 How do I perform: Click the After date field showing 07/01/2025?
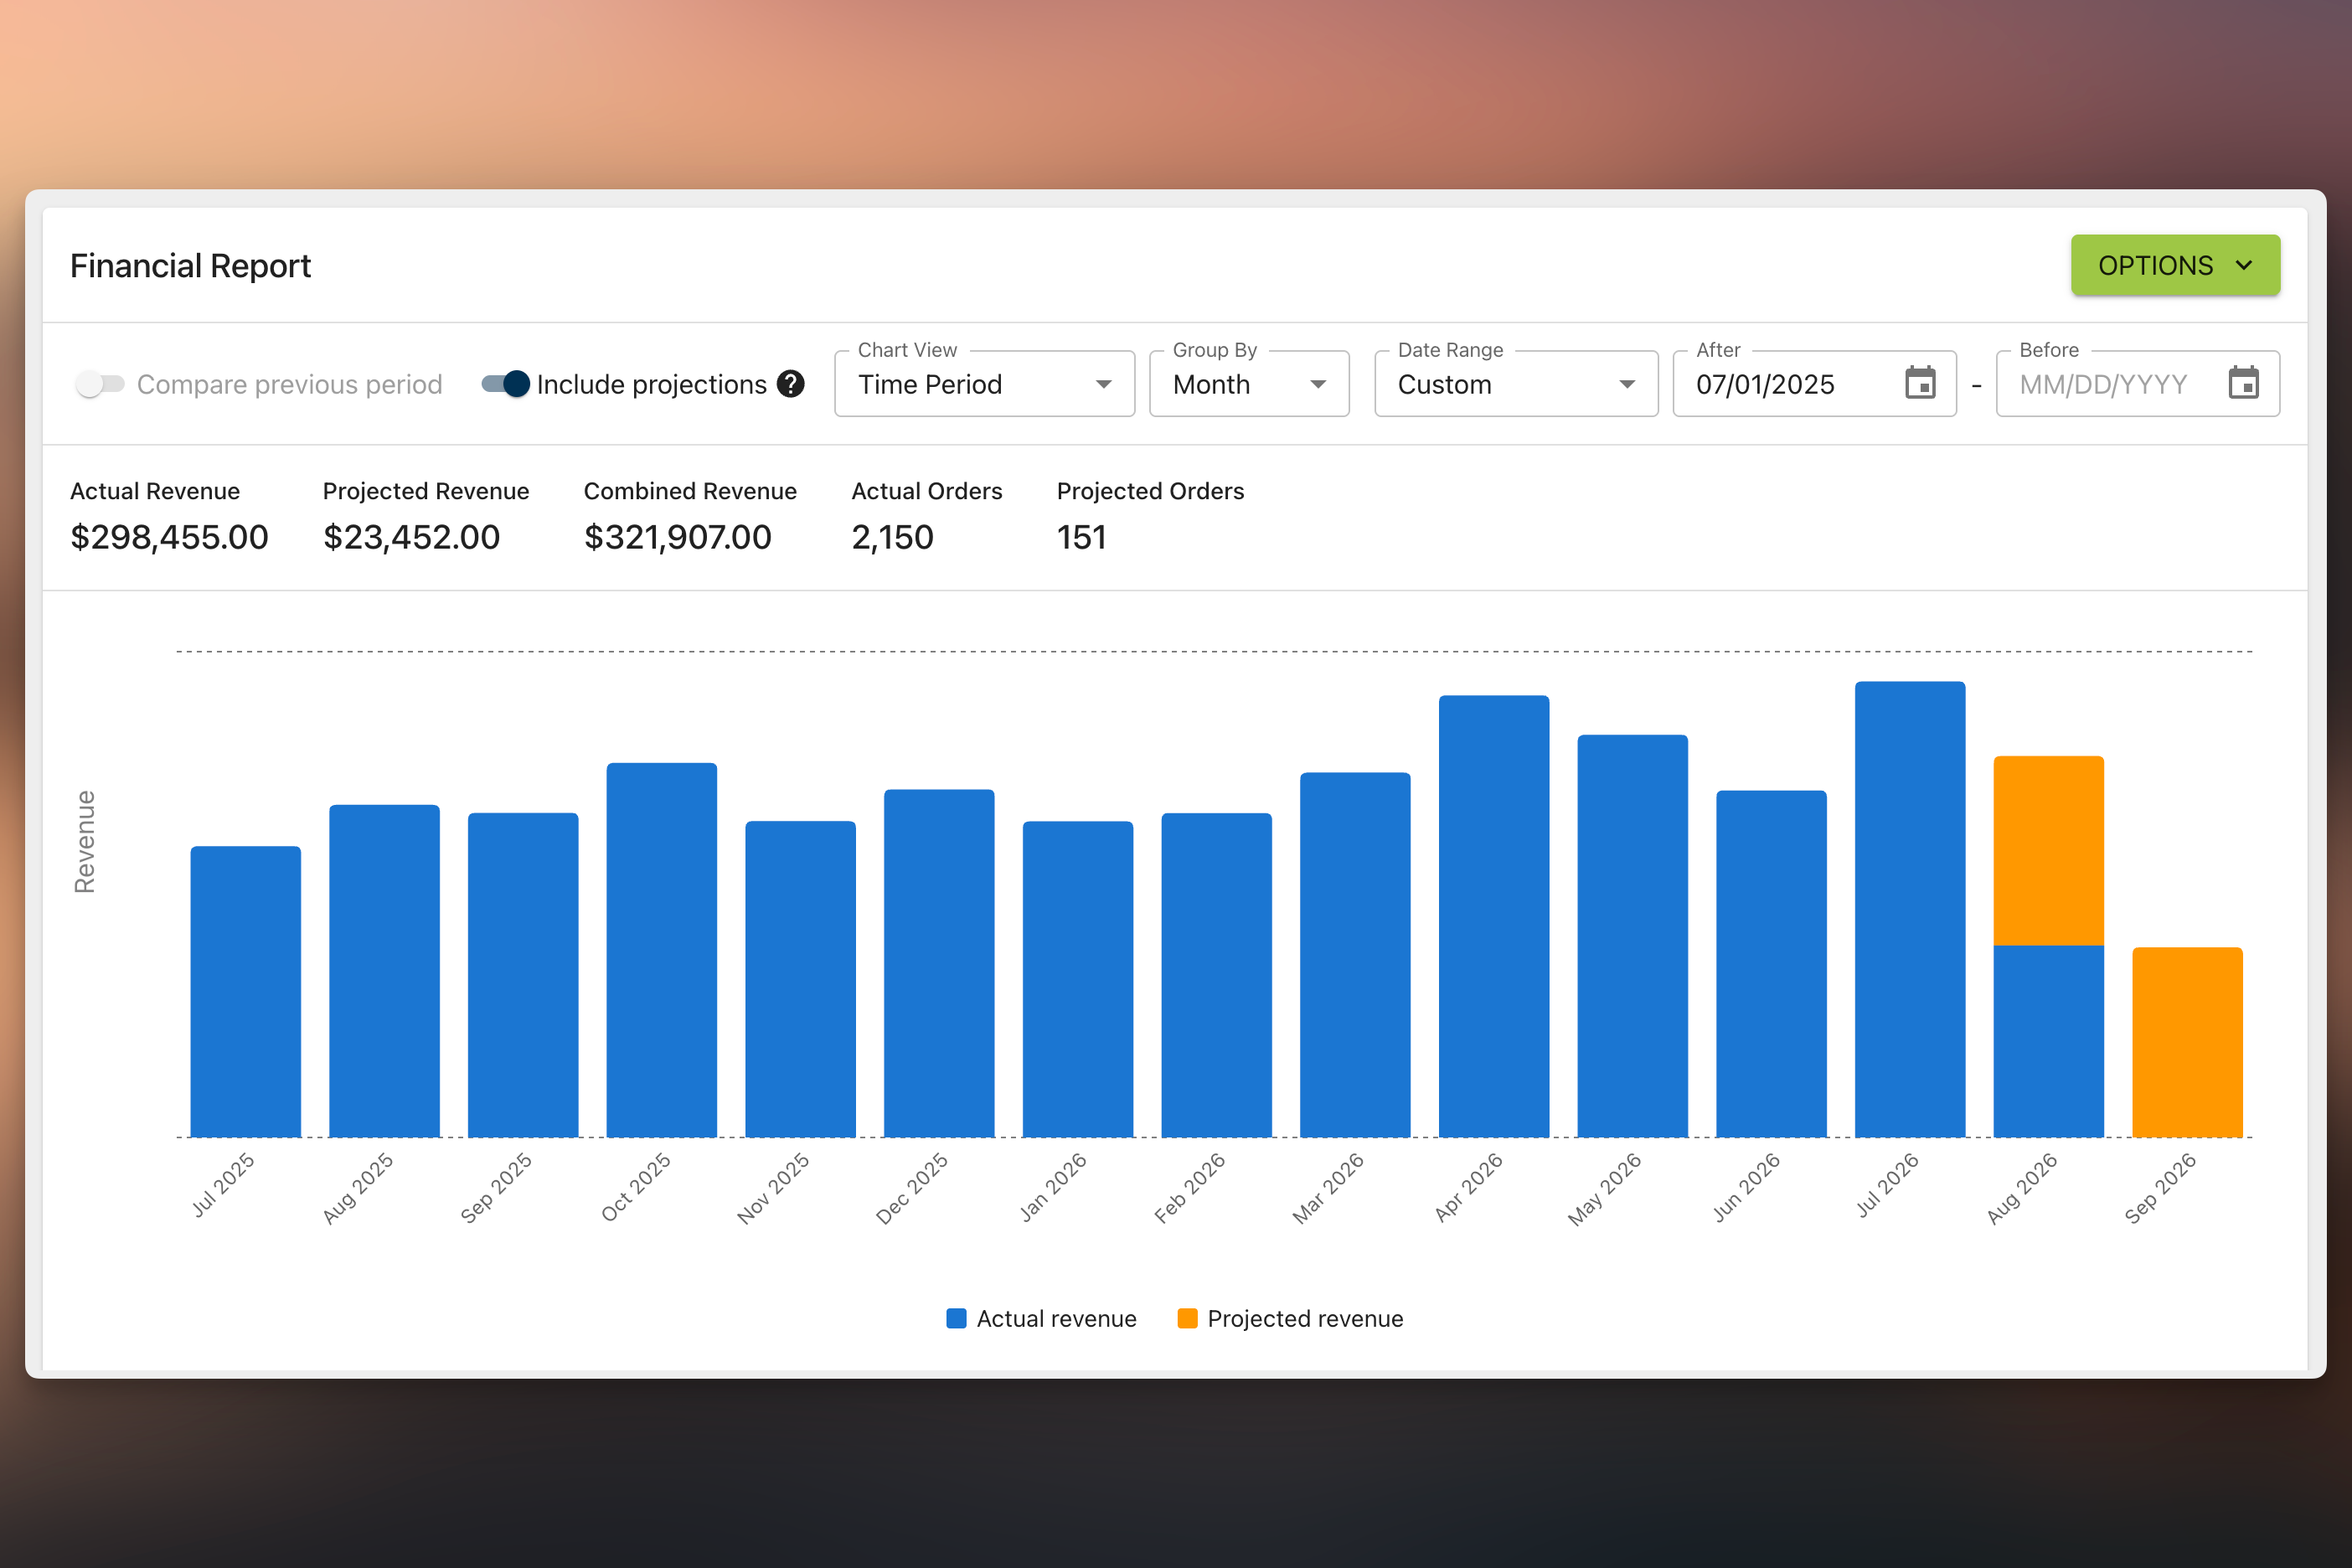pos(1790,384)
